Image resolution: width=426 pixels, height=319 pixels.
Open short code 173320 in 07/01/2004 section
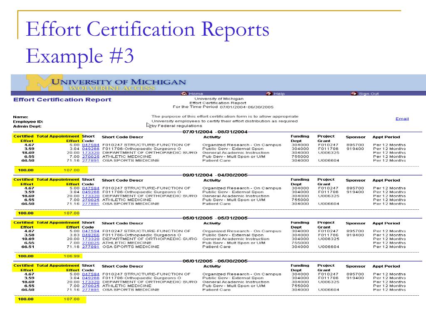pyautogui.click(x=91, y=153)
